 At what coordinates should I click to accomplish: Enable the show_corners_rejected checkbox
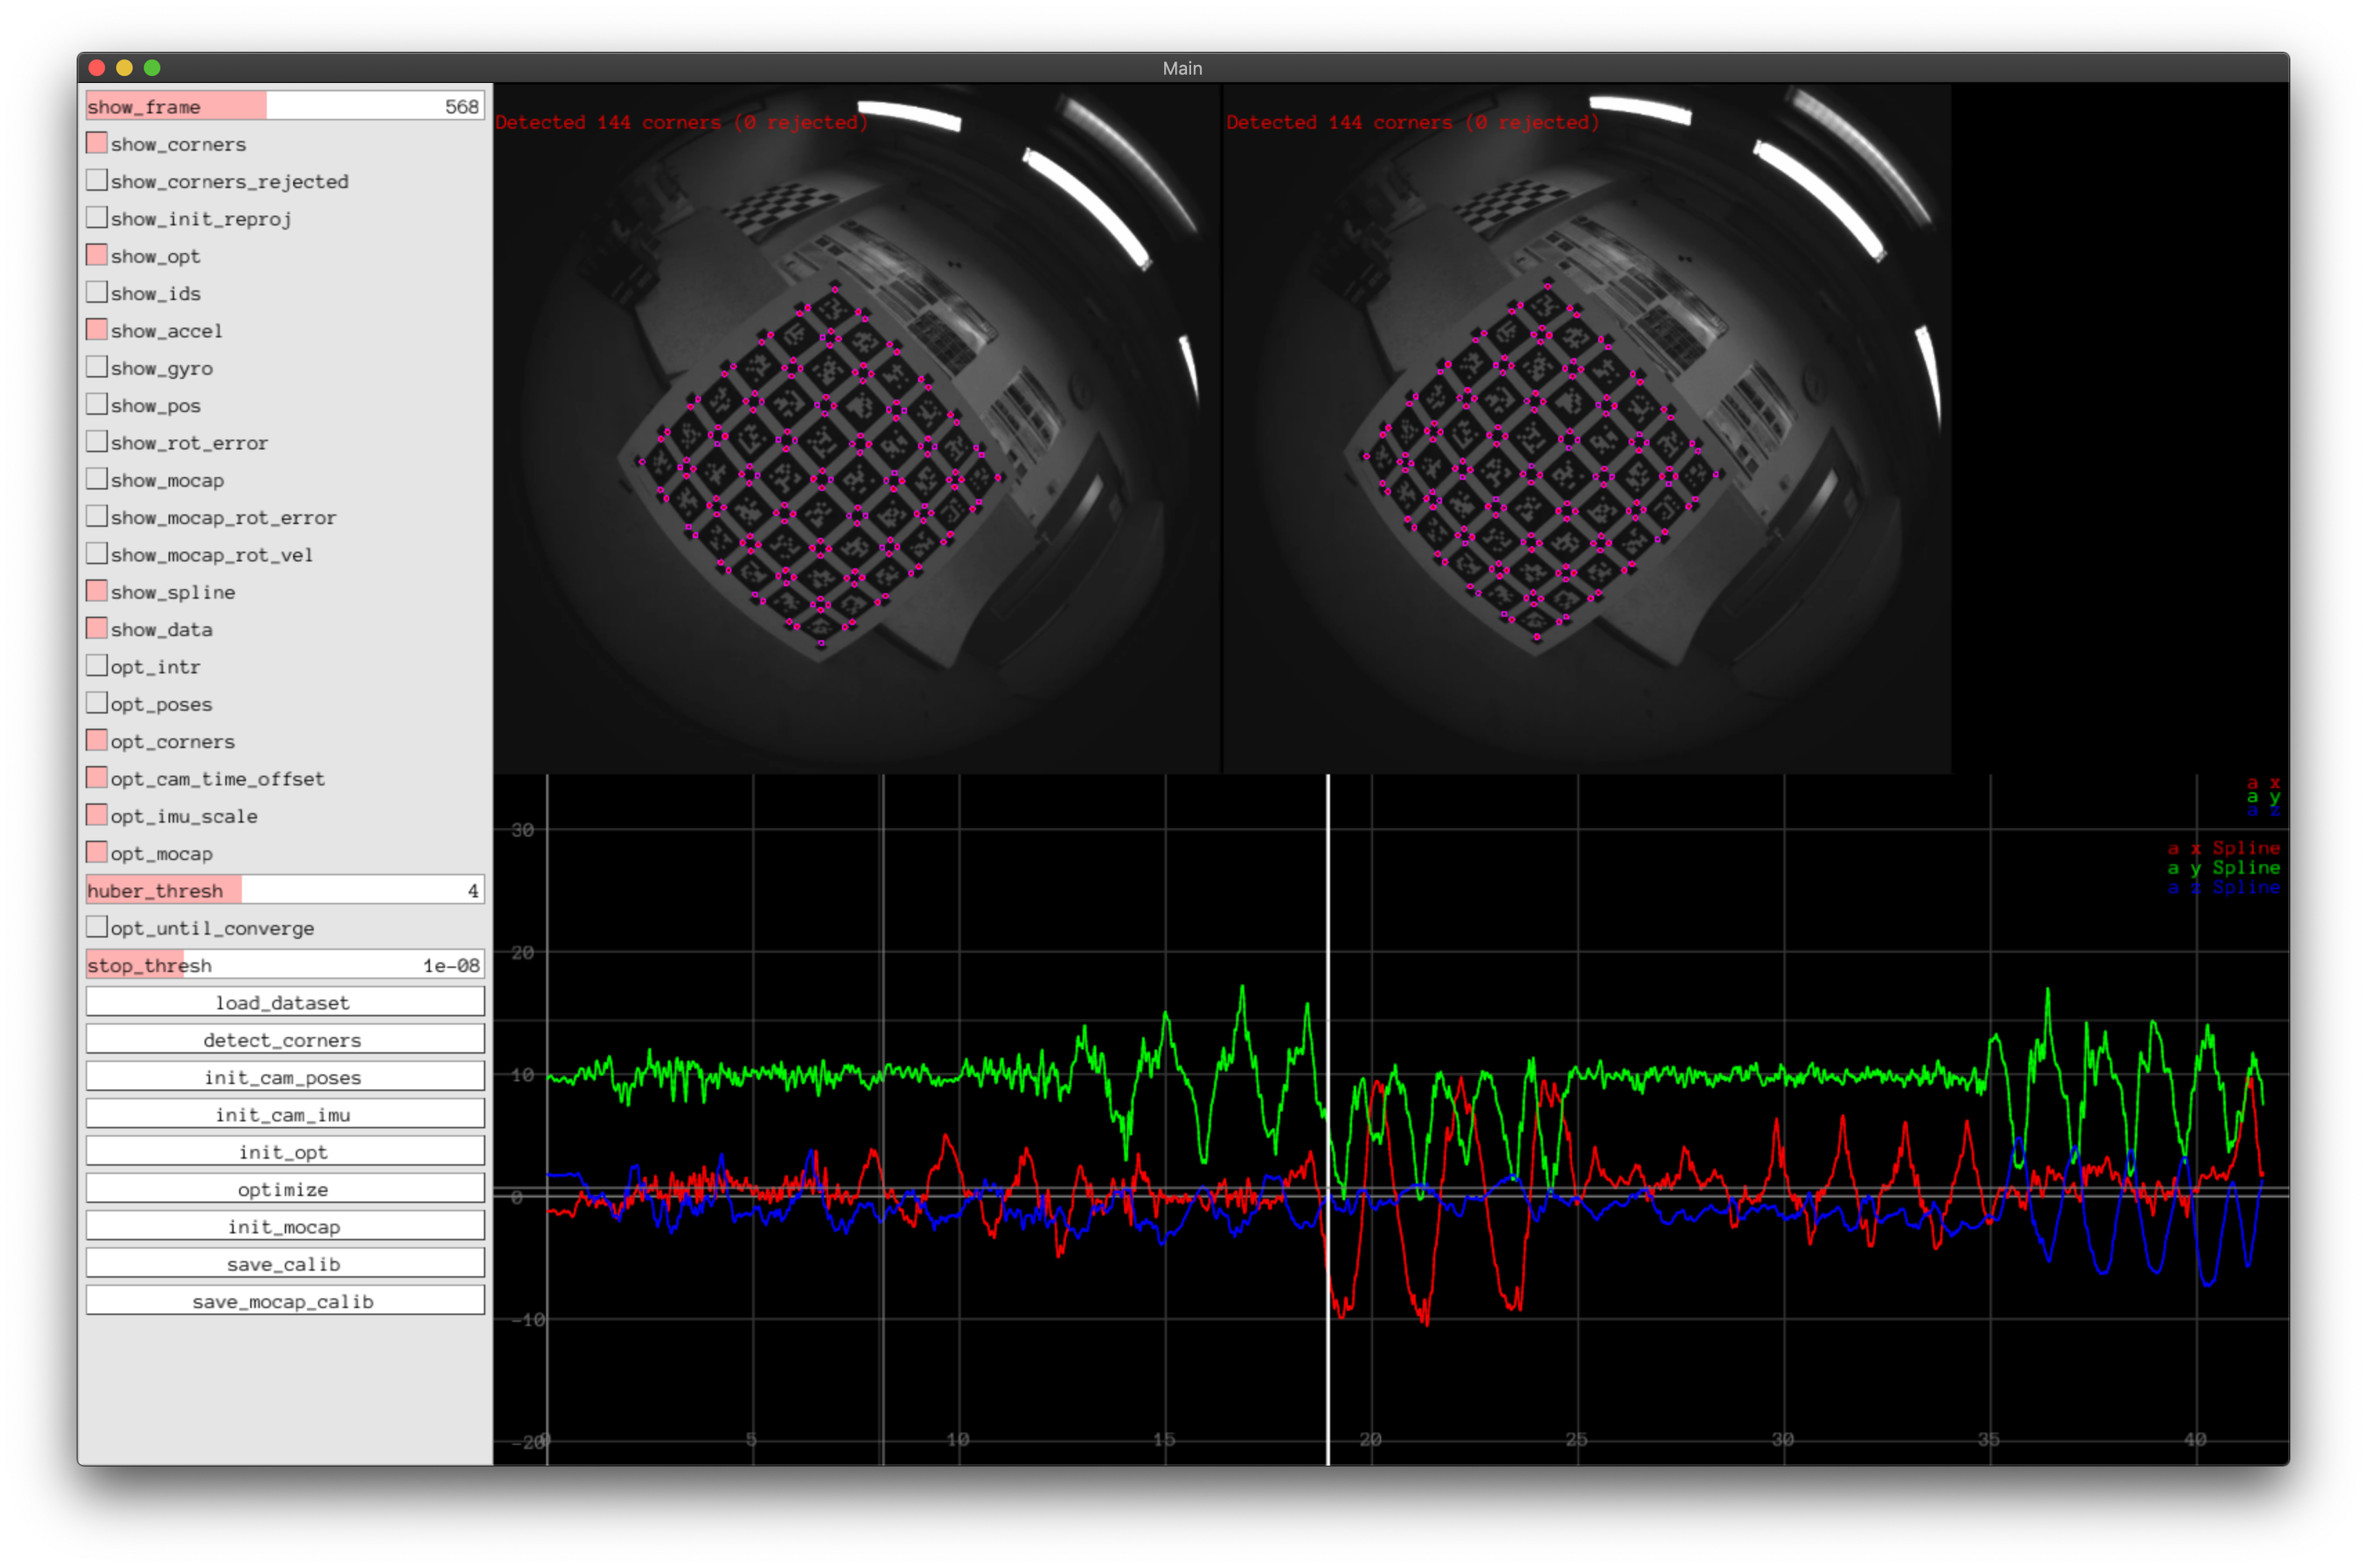(97, 180)
